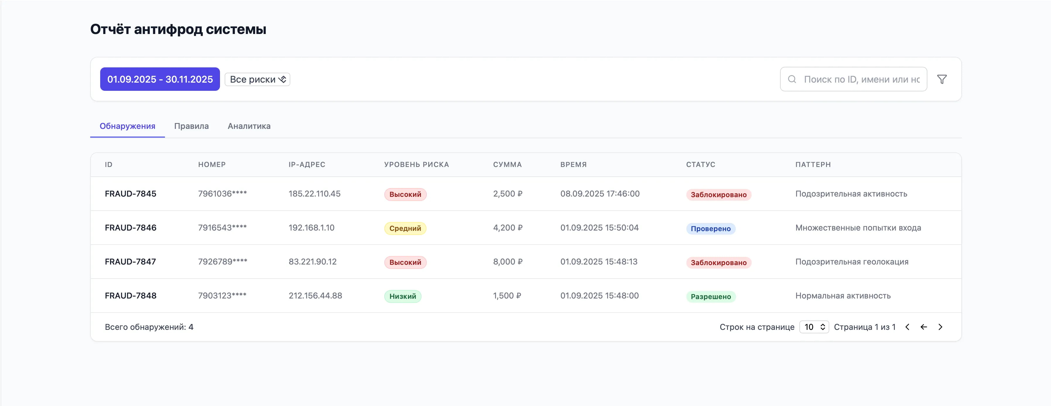Open record FRAUD-7845
The height and width of the screenshot is (406, 1051).
131,194
